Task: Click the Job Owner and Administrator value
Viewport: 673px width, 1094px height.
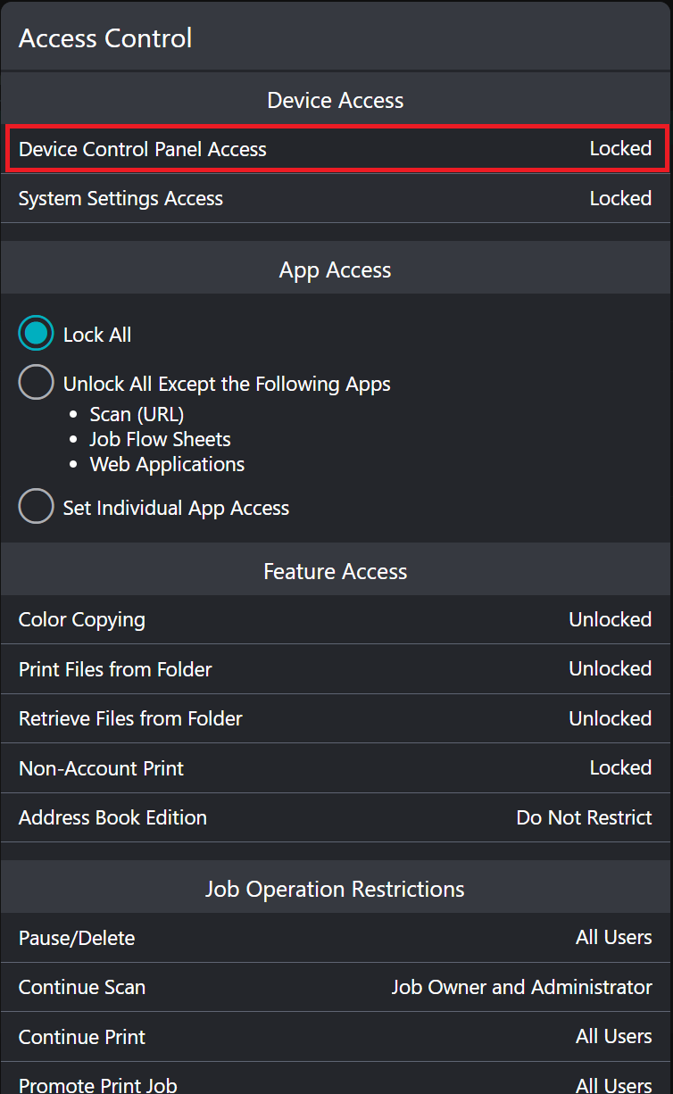Action: (521, 987)
